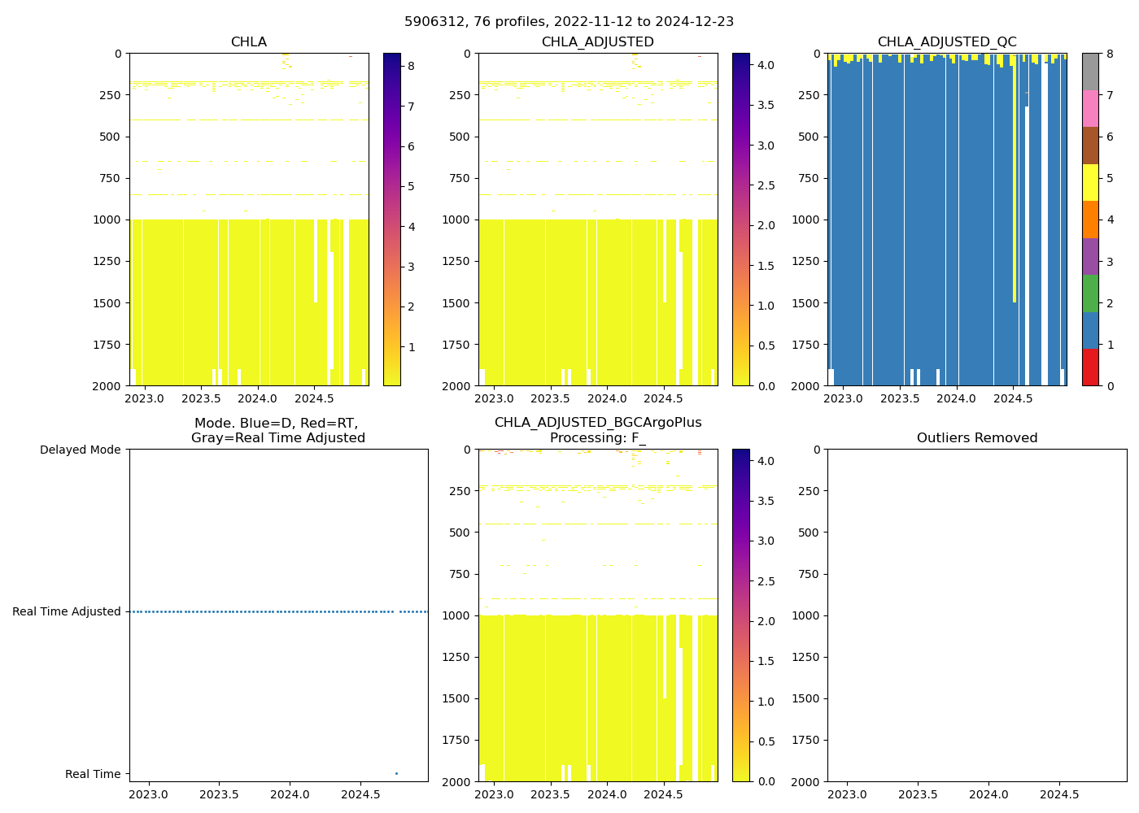Select the orange QC colorbar segment
Screen dimensions: 1139x813
pos(1090,220)
